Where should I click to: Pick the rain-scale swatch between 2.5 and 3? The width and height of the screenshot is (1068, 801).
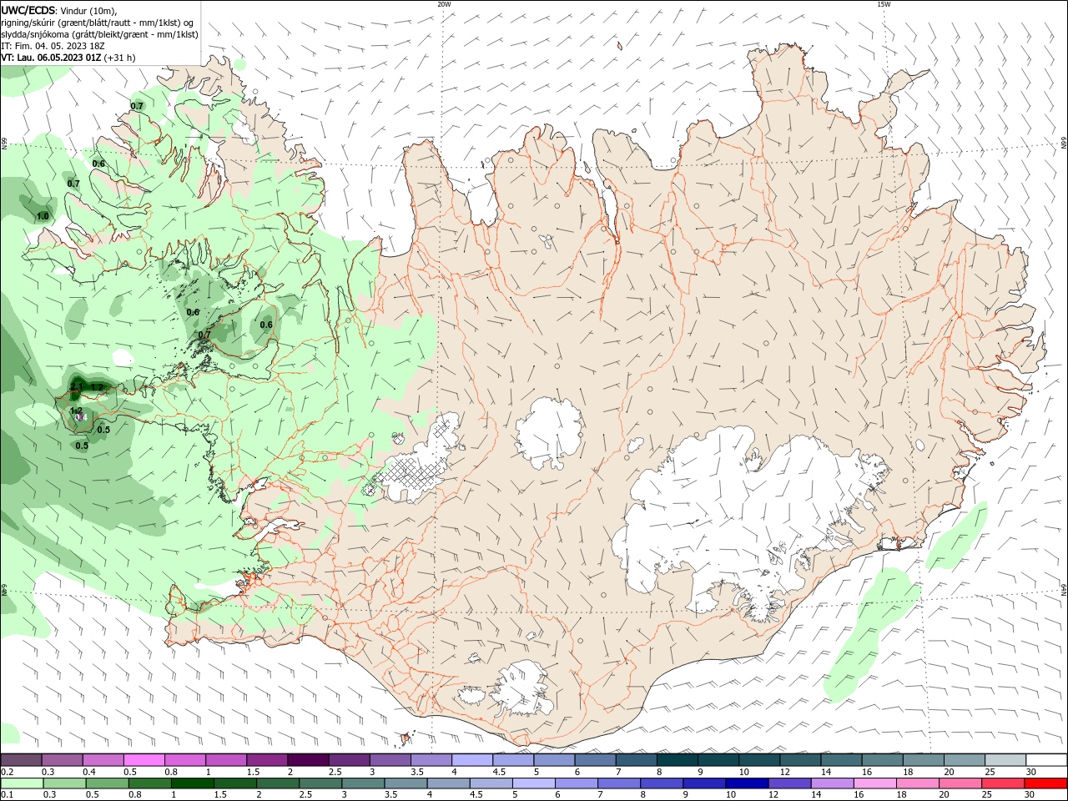[x=319, y=783]
